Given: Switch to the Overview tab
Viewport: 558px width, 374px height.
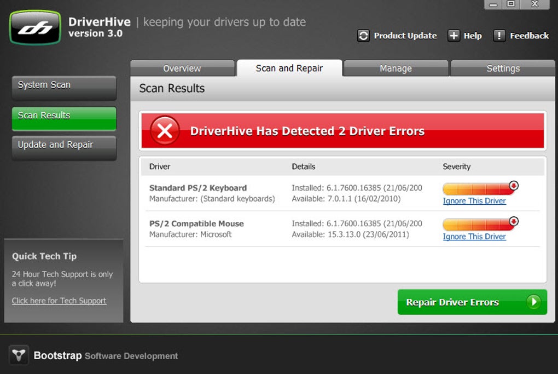Looking at the screenshot, I should pyautogui.click(x=182, y=68).
